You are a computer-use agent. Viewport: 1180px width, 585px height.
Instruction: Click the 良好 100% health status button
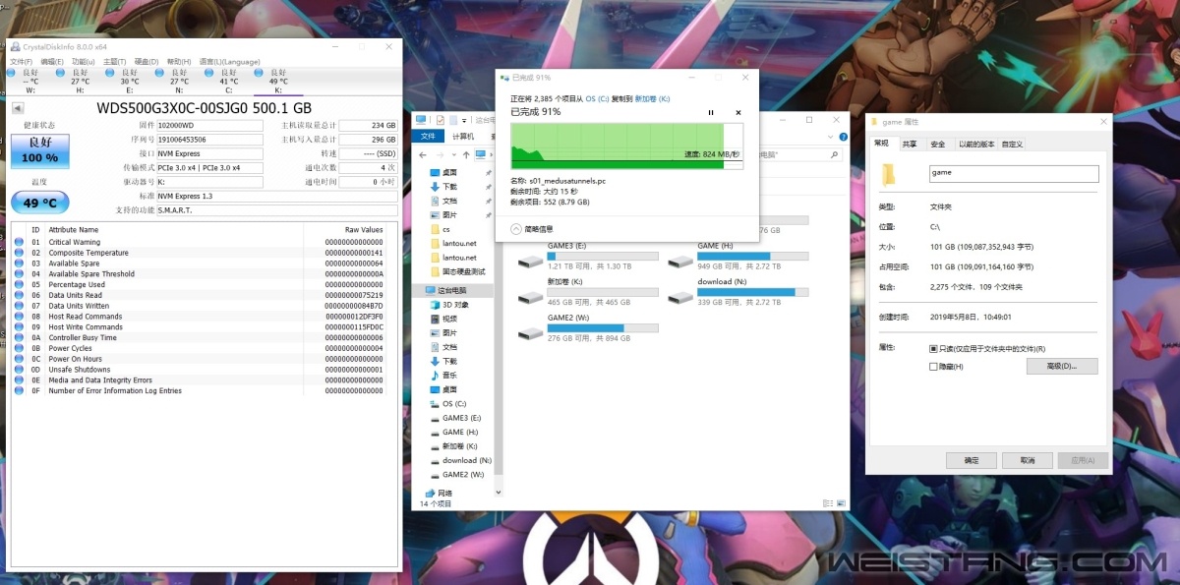(39, 151)
